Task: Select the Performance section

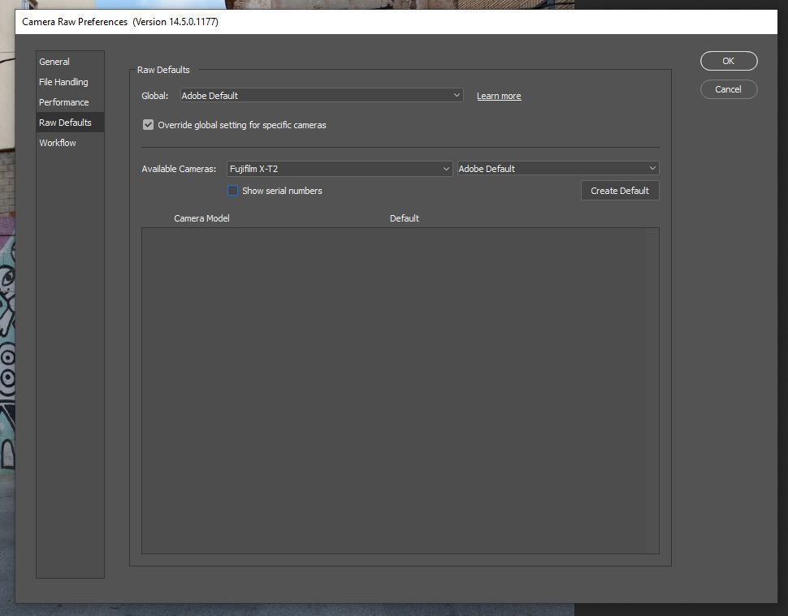Action: (x=63, y=101)
